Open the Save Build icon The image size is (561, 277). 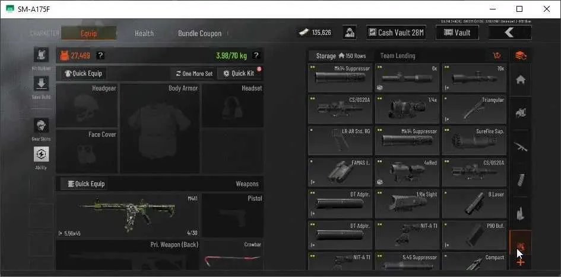click(41, 84)
